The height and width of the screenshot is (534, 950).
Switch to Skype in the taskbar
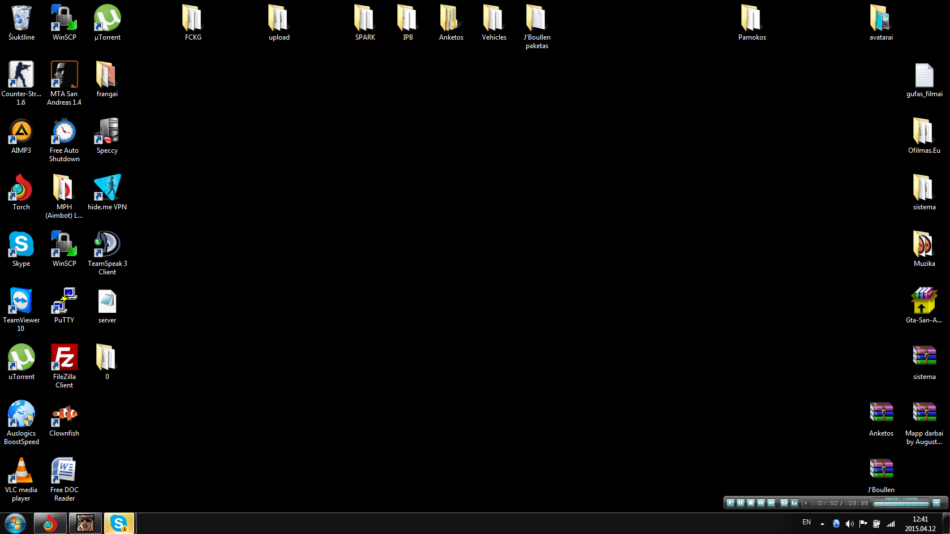pyautogui.click(x=119, y=523)
